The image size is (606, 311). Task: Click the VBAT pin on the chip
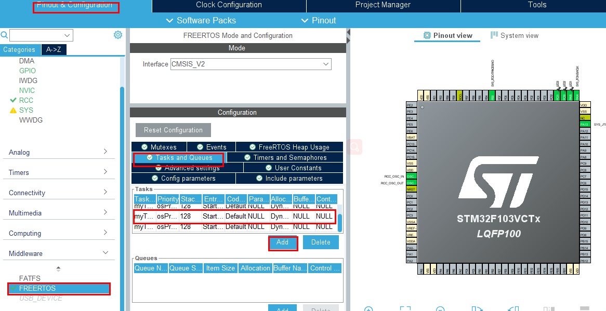click(411, 138)
